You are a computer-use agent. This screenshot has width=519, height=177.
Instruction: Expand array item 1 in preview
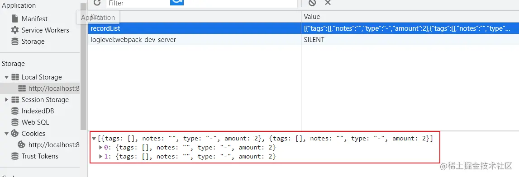pos(101,157)
